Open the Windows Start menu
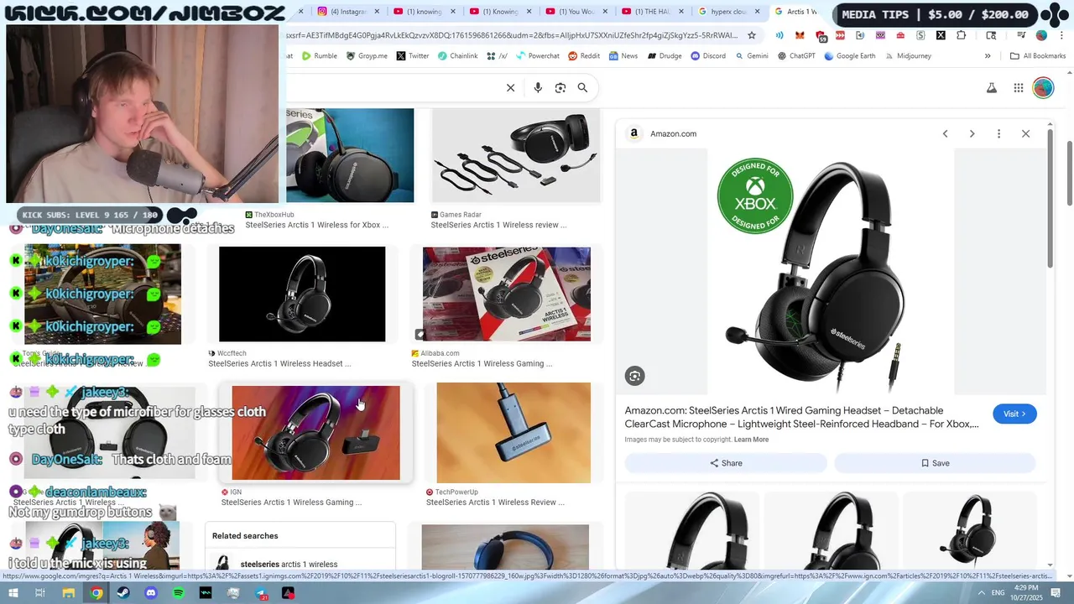 [x=13, y=593]
